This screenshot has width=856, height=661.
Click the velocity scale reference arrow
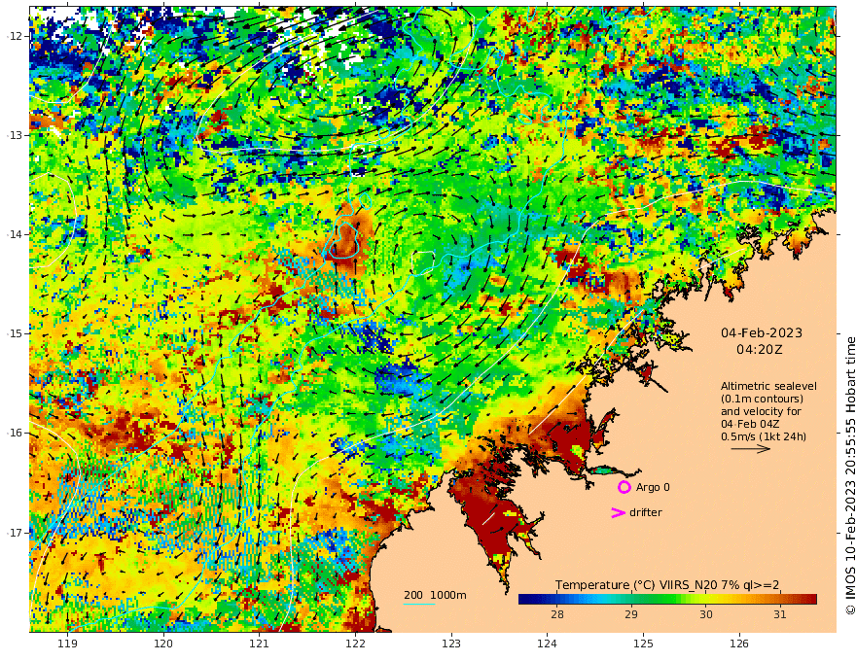(x=751, y=449)
